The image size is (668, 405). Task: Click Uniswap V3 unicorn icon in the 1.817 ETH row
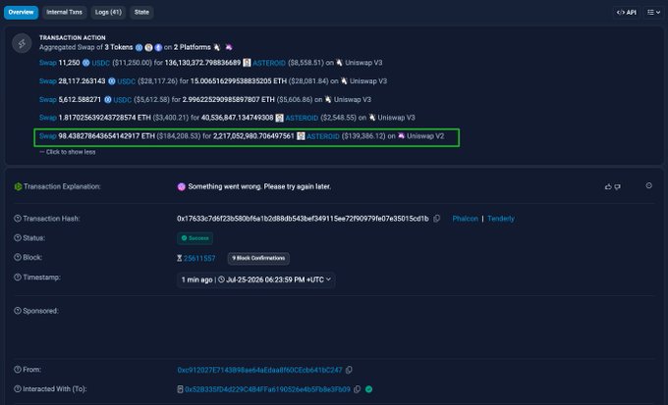(x=372, y=118)
